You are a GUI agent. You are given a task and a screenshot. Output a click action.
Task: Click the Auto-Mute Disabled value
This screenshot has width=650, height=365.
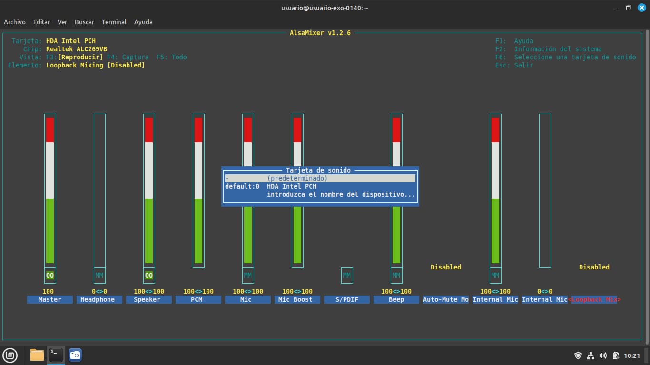446,267
